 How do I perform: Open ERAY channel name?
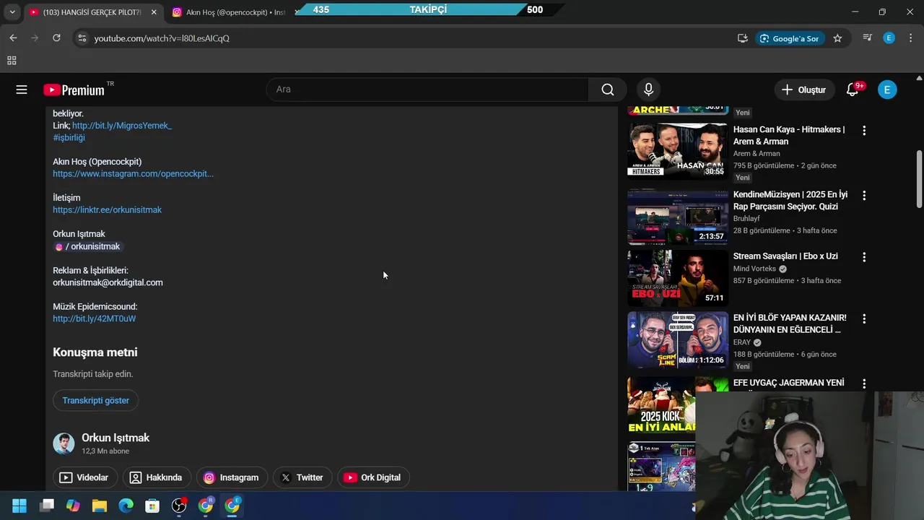point(742,342)
